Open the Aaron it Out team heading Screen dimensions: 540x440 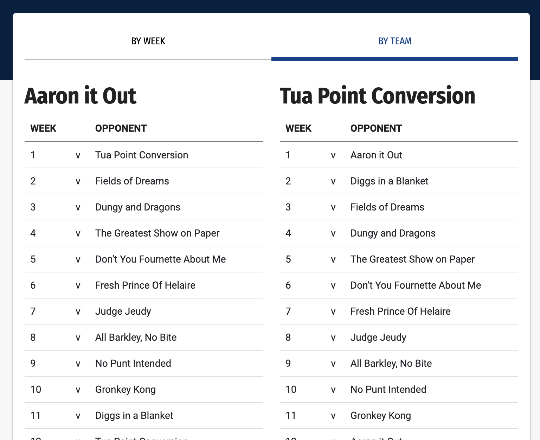pyautogui.click(x=81, y=95)
